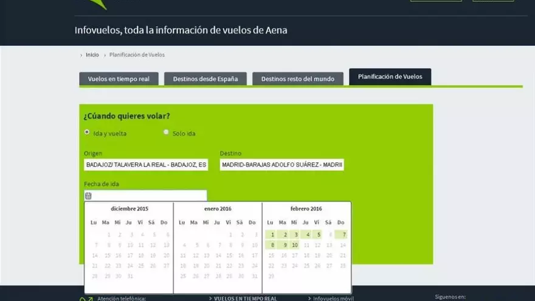Choose February 8, 2016 in the calendar

coord(272,245)
